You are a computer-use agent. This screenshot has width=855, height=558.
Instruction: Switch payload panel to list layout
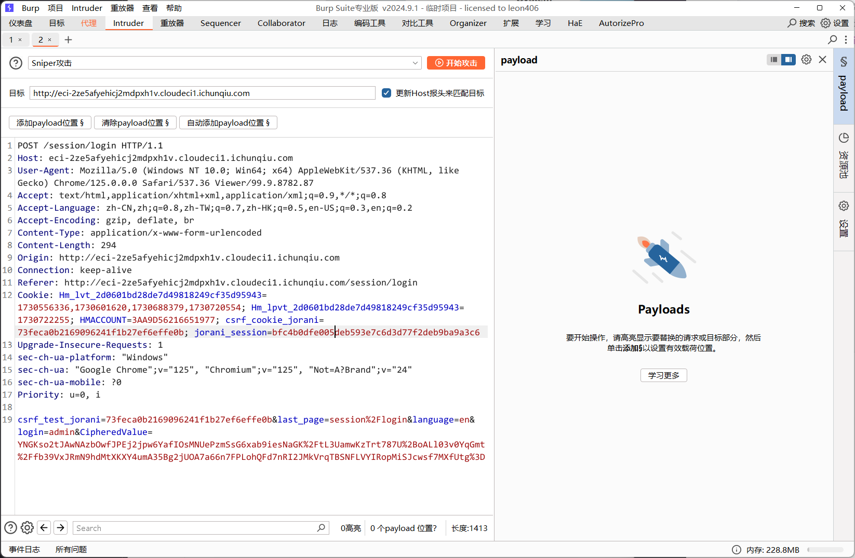pyautogui.click(x=774, y=60)
